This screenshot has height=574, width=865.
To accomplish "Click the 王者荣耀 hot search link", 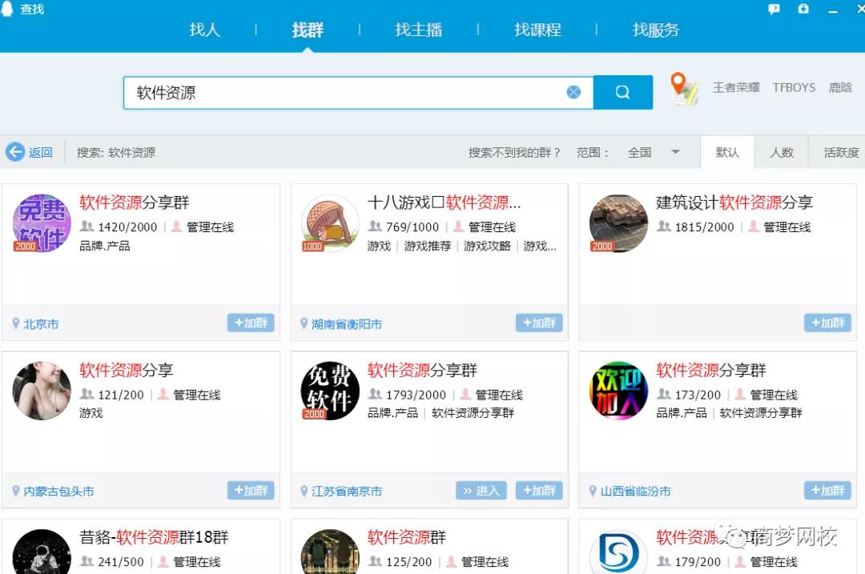I will pyautogui.click(x=735, y=88).
